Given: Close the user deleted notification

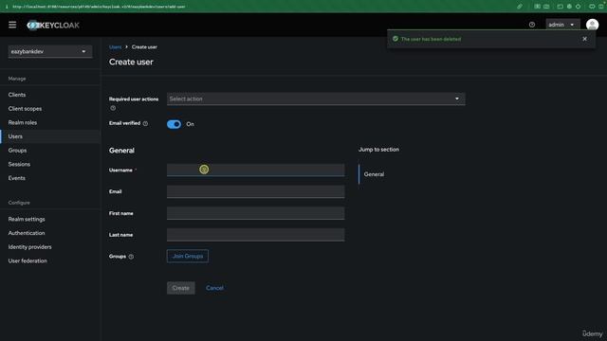Looking at the screenshot, I should pyautogui.click(x=584, y=39).
